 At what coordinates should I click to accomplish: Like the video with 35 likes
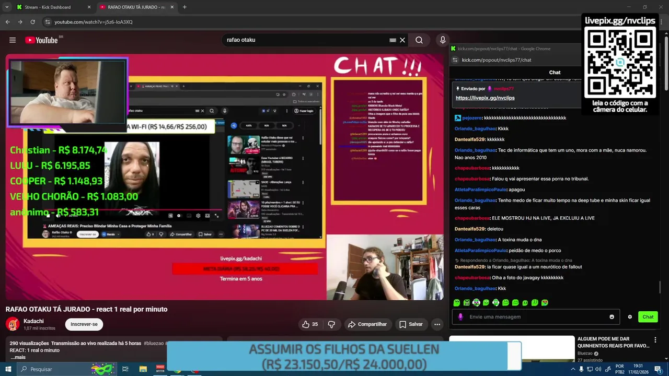point(310,324)
